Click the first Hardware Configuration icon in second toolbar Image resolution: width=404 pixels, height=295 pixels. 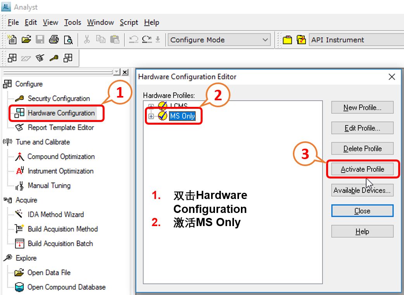tap(12, 58)
